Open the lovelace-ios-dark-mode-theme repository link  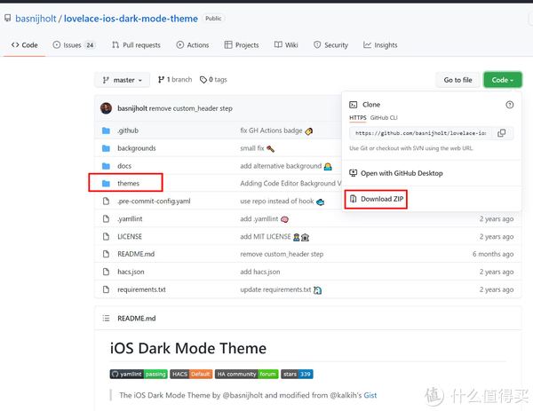pos(131,19)
